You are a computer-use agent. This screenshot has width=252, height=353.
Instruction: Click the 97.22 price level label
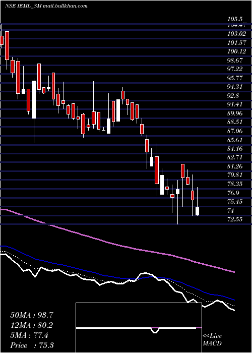[235, 69]
